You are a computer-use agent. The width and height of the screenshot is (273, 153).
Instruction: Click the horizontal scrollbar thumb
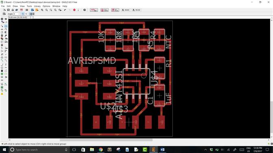point(106,140)
